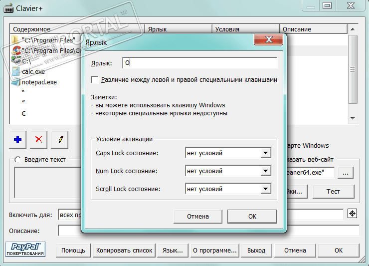Sort by Условия column header
This screenshot has height=266, width=369.
point(246,29)
